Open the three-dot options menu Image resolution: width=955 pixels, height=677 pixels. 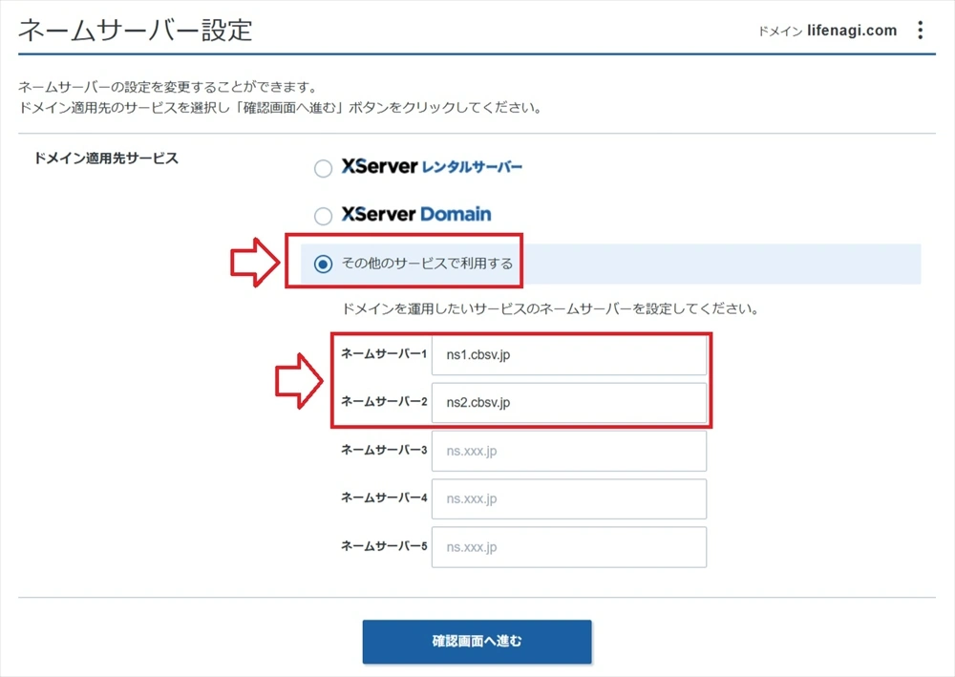point(920,30)
